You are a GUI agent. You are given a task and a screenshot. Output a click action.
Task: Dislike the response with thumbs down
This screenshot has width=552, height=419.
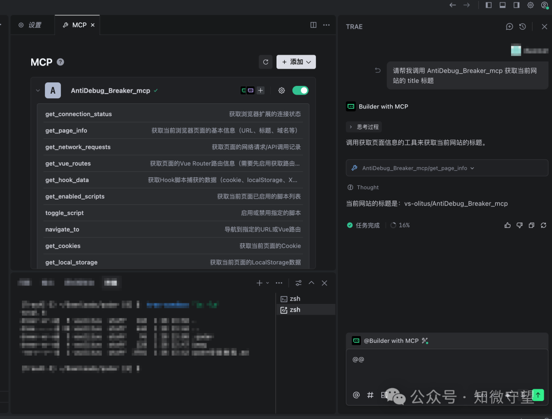(x=520, y=225)
